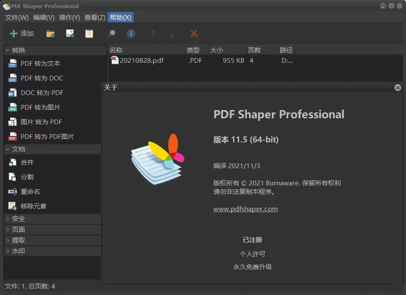This screenshot has width=406, height=295.
Task: Click the PDF file icon of 20210828.pdf
Action: click(114, 60)
